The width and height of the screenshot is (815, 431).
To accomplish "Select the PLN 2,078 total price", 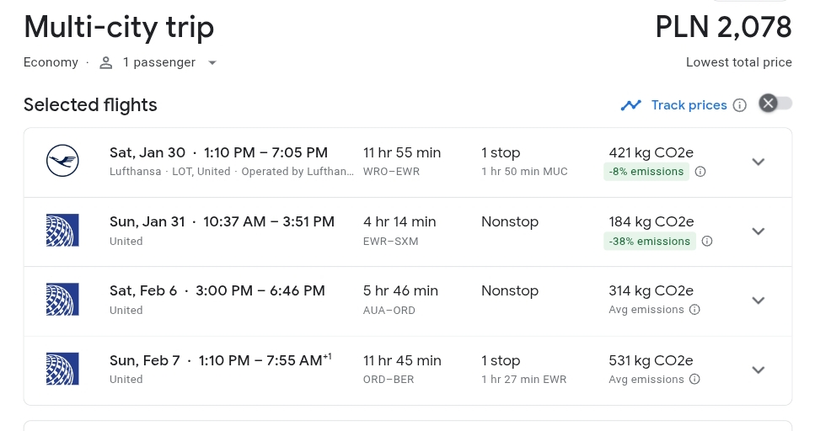I will point(723,27).
